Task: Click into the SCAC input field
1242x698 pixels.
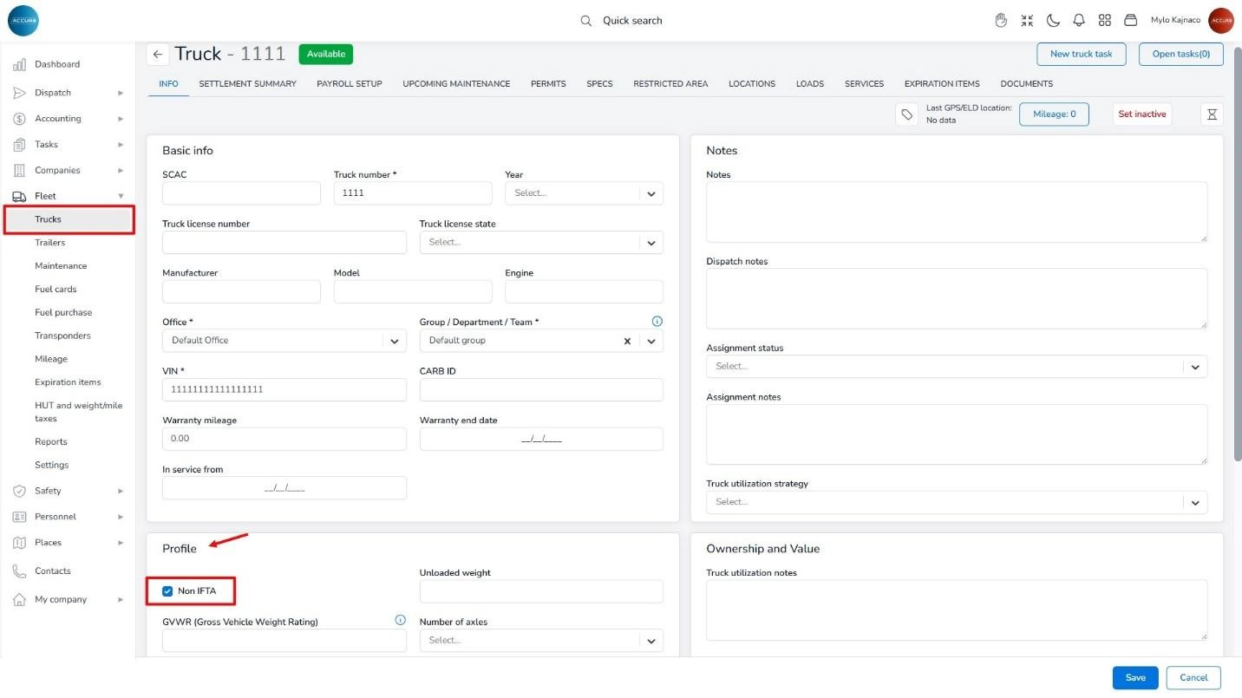Action: 241,193
